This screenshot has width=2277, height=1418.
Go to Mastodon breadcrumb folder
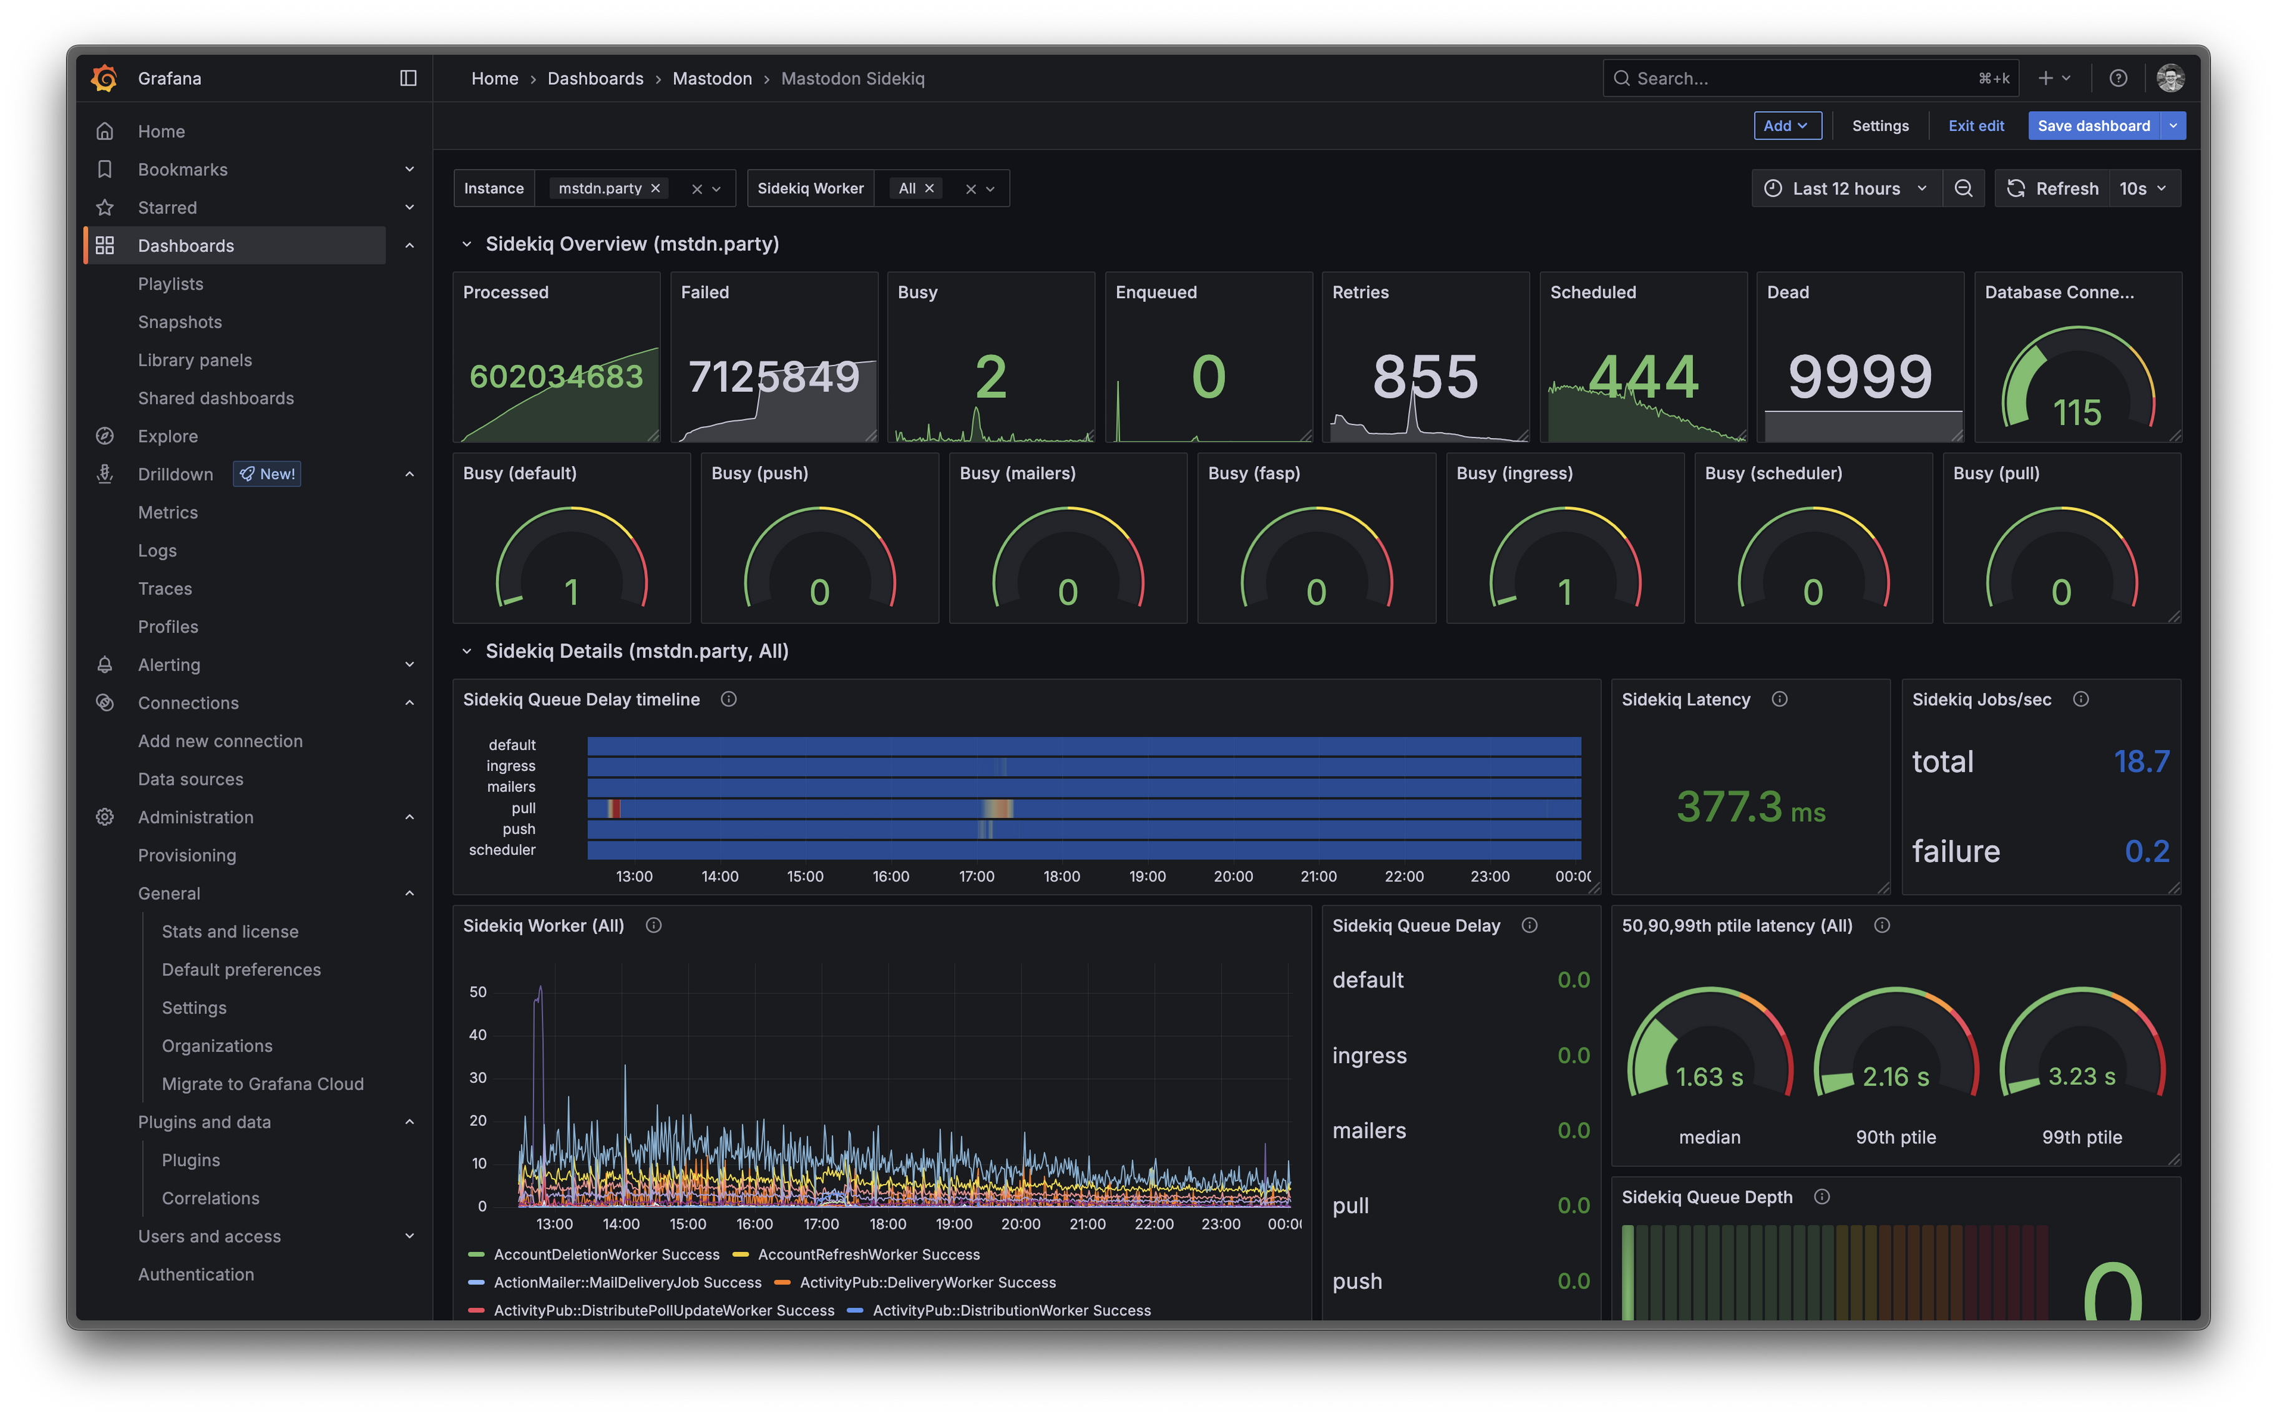click(x=712, y=78)
